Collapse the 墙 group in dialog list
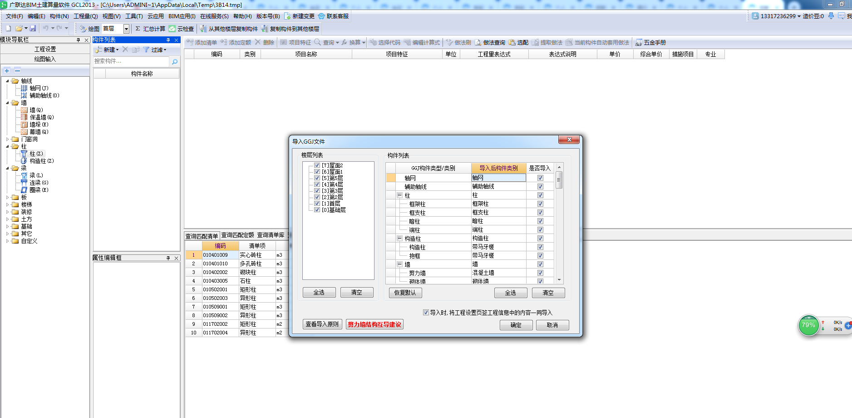The width and height of the screenshot is (852, 418). (x=400, y=264)
